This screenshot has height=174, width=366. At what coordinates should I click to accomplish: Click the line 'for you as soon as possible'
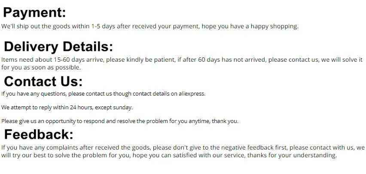pyautogui.click(x=41, y=67)
